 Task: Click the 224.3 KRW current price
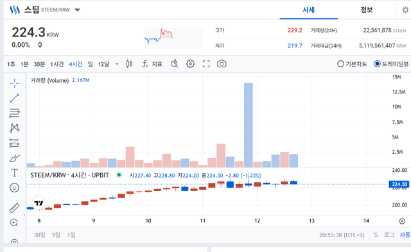coord(35,33)
